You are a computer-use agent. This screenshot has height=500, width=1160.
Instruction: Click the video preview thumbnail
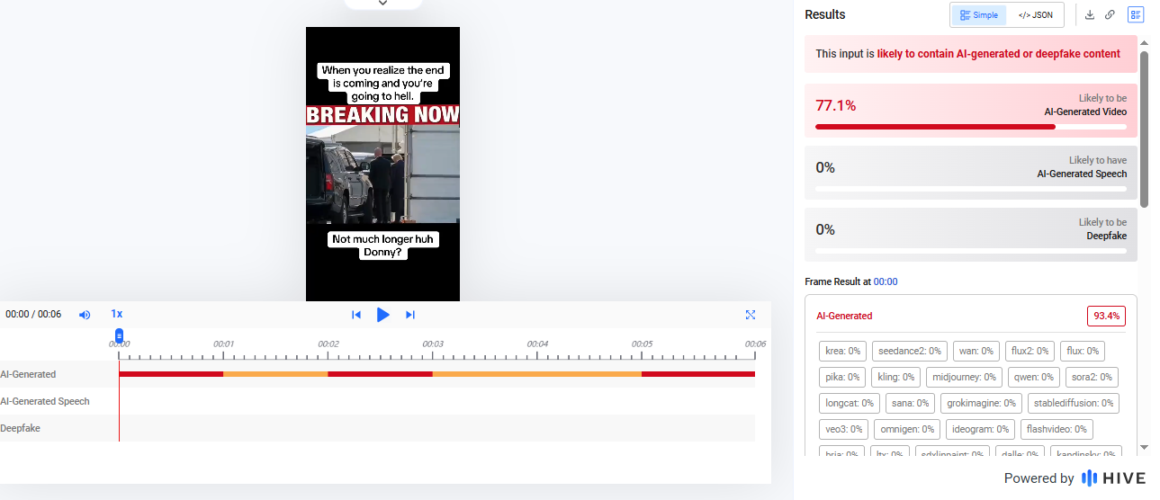tap(382, 164)
